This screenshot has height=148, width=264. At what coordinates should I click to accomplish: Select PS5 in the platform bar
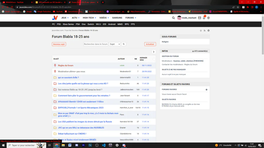59,24
